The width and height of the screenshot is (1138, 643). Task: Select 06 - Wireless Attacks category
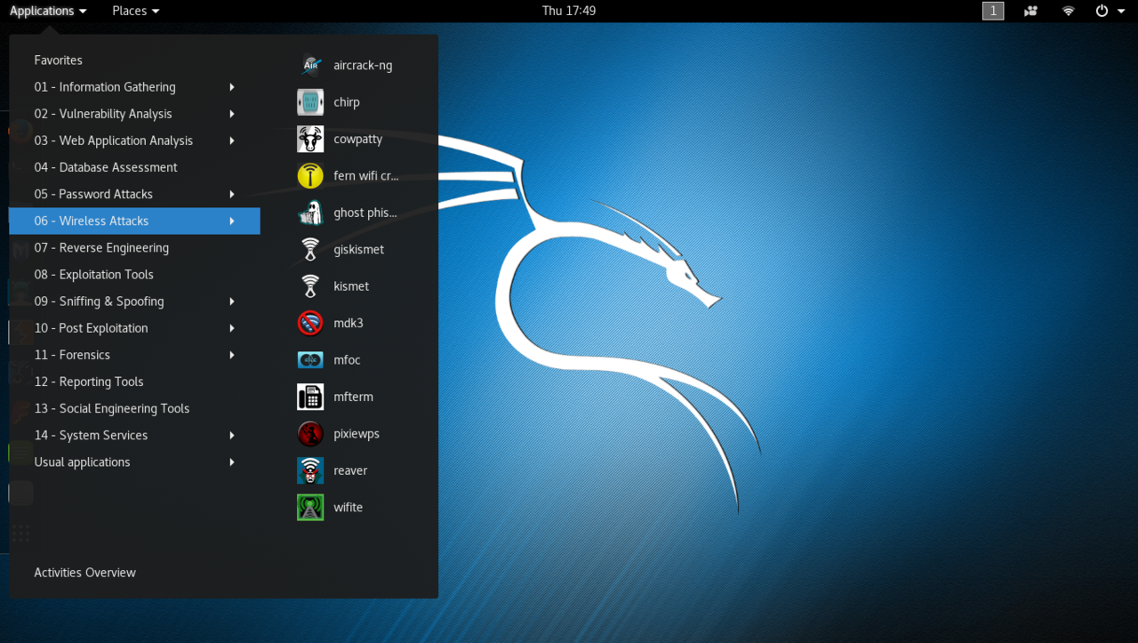(x=134, y=221)
